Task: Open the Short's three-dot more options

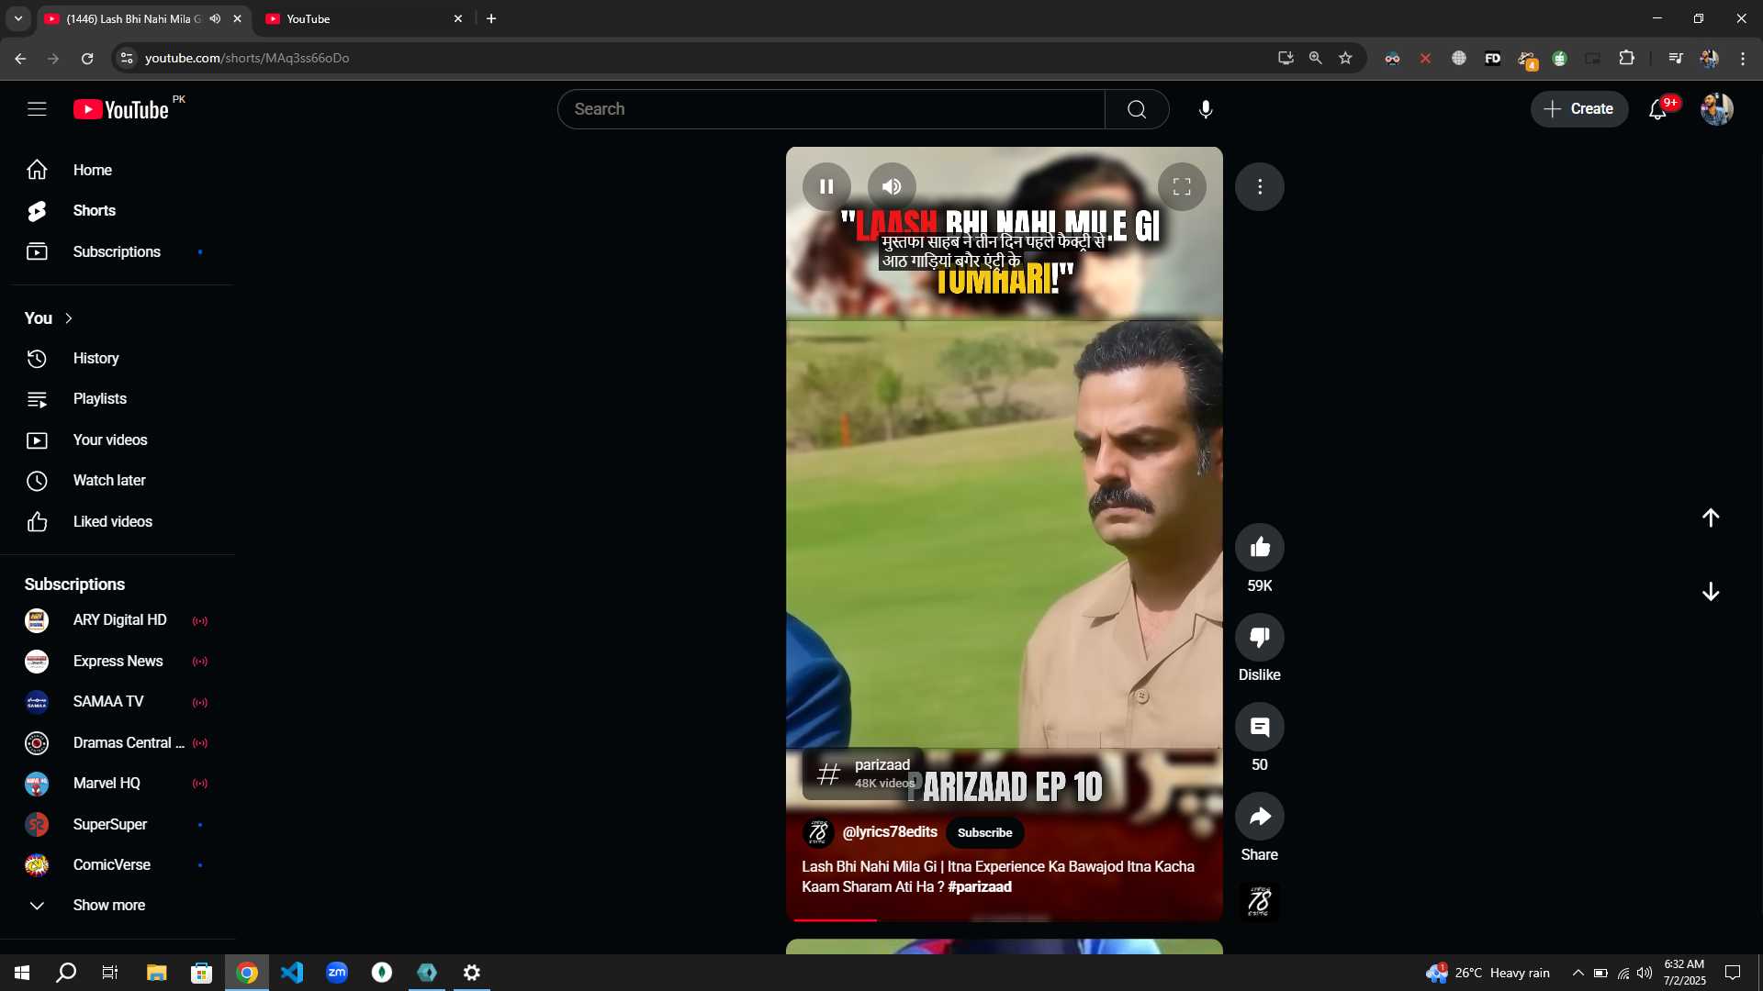Action: [x=1260, y=186]
